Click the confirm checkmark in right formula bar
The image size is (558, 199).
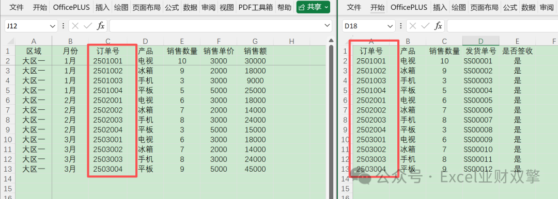click(425, 26)
